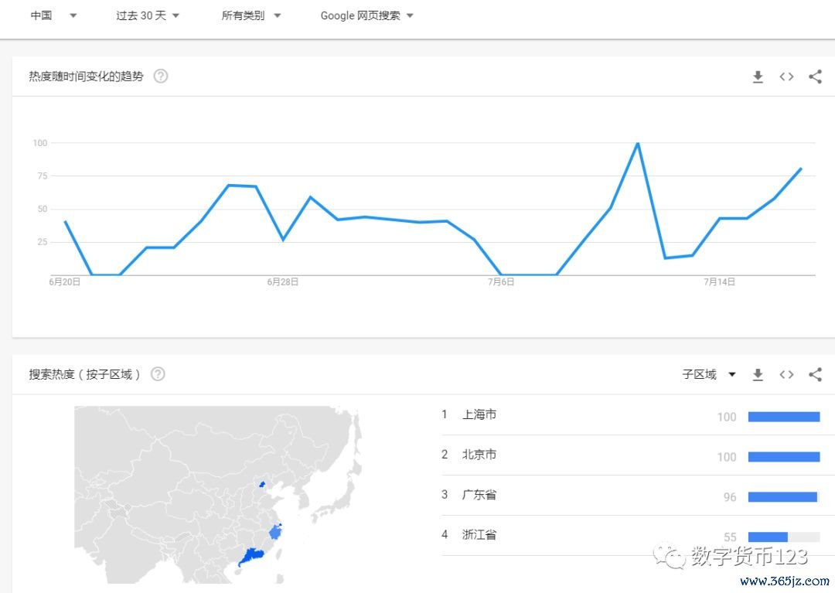
Task: Download the trends-over-time chart data
Action: tap(758, 77)
